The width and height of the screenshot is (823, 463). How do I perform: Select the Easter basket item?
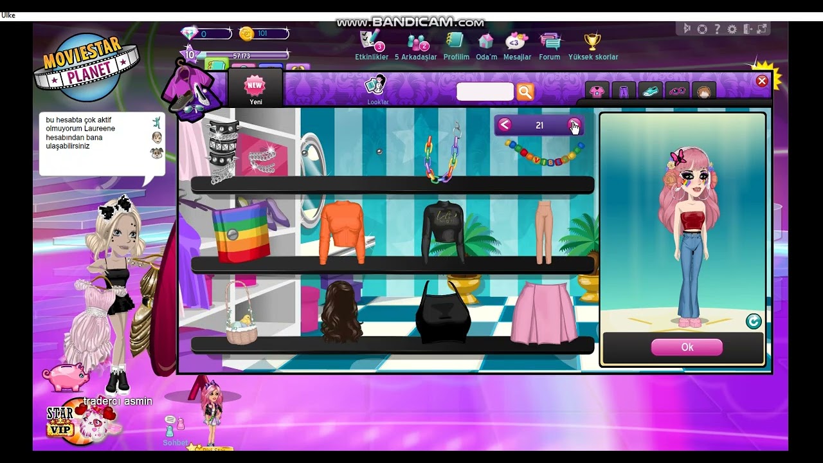tap(241, 313)
